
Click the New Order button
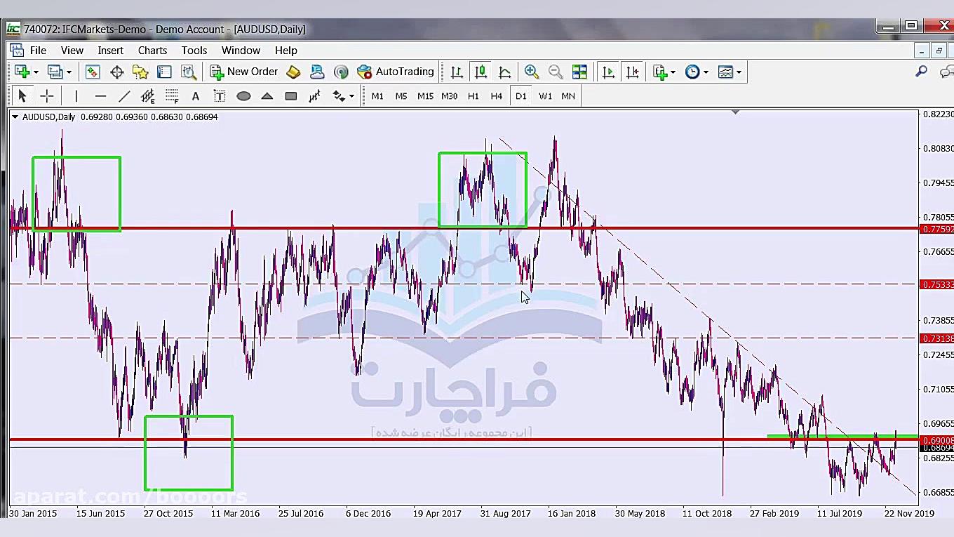click(244, 72)
